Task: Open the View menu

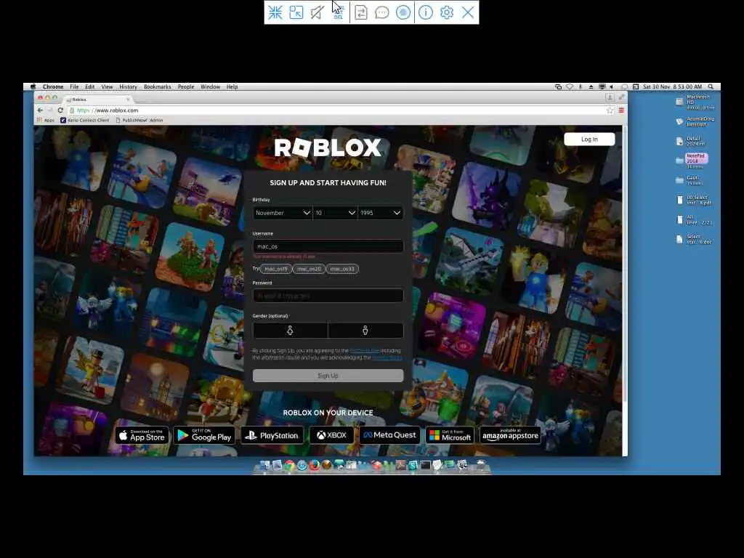Action: pos(107,87)
